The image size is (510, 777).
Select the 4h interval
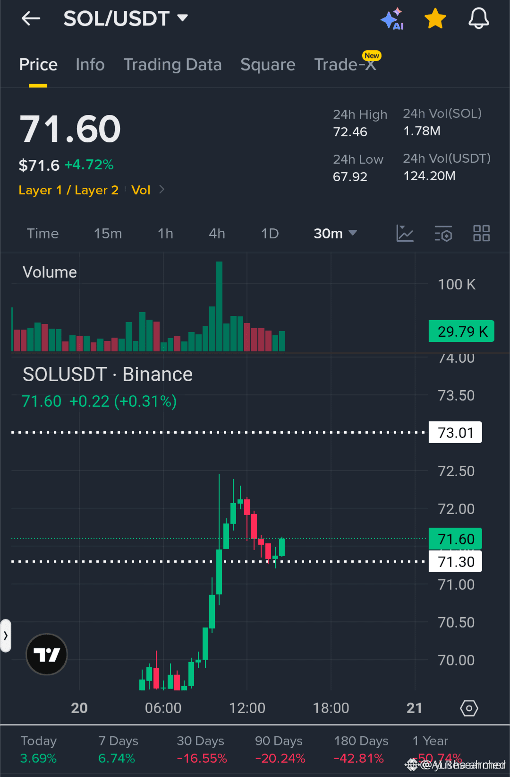(217, 234)
